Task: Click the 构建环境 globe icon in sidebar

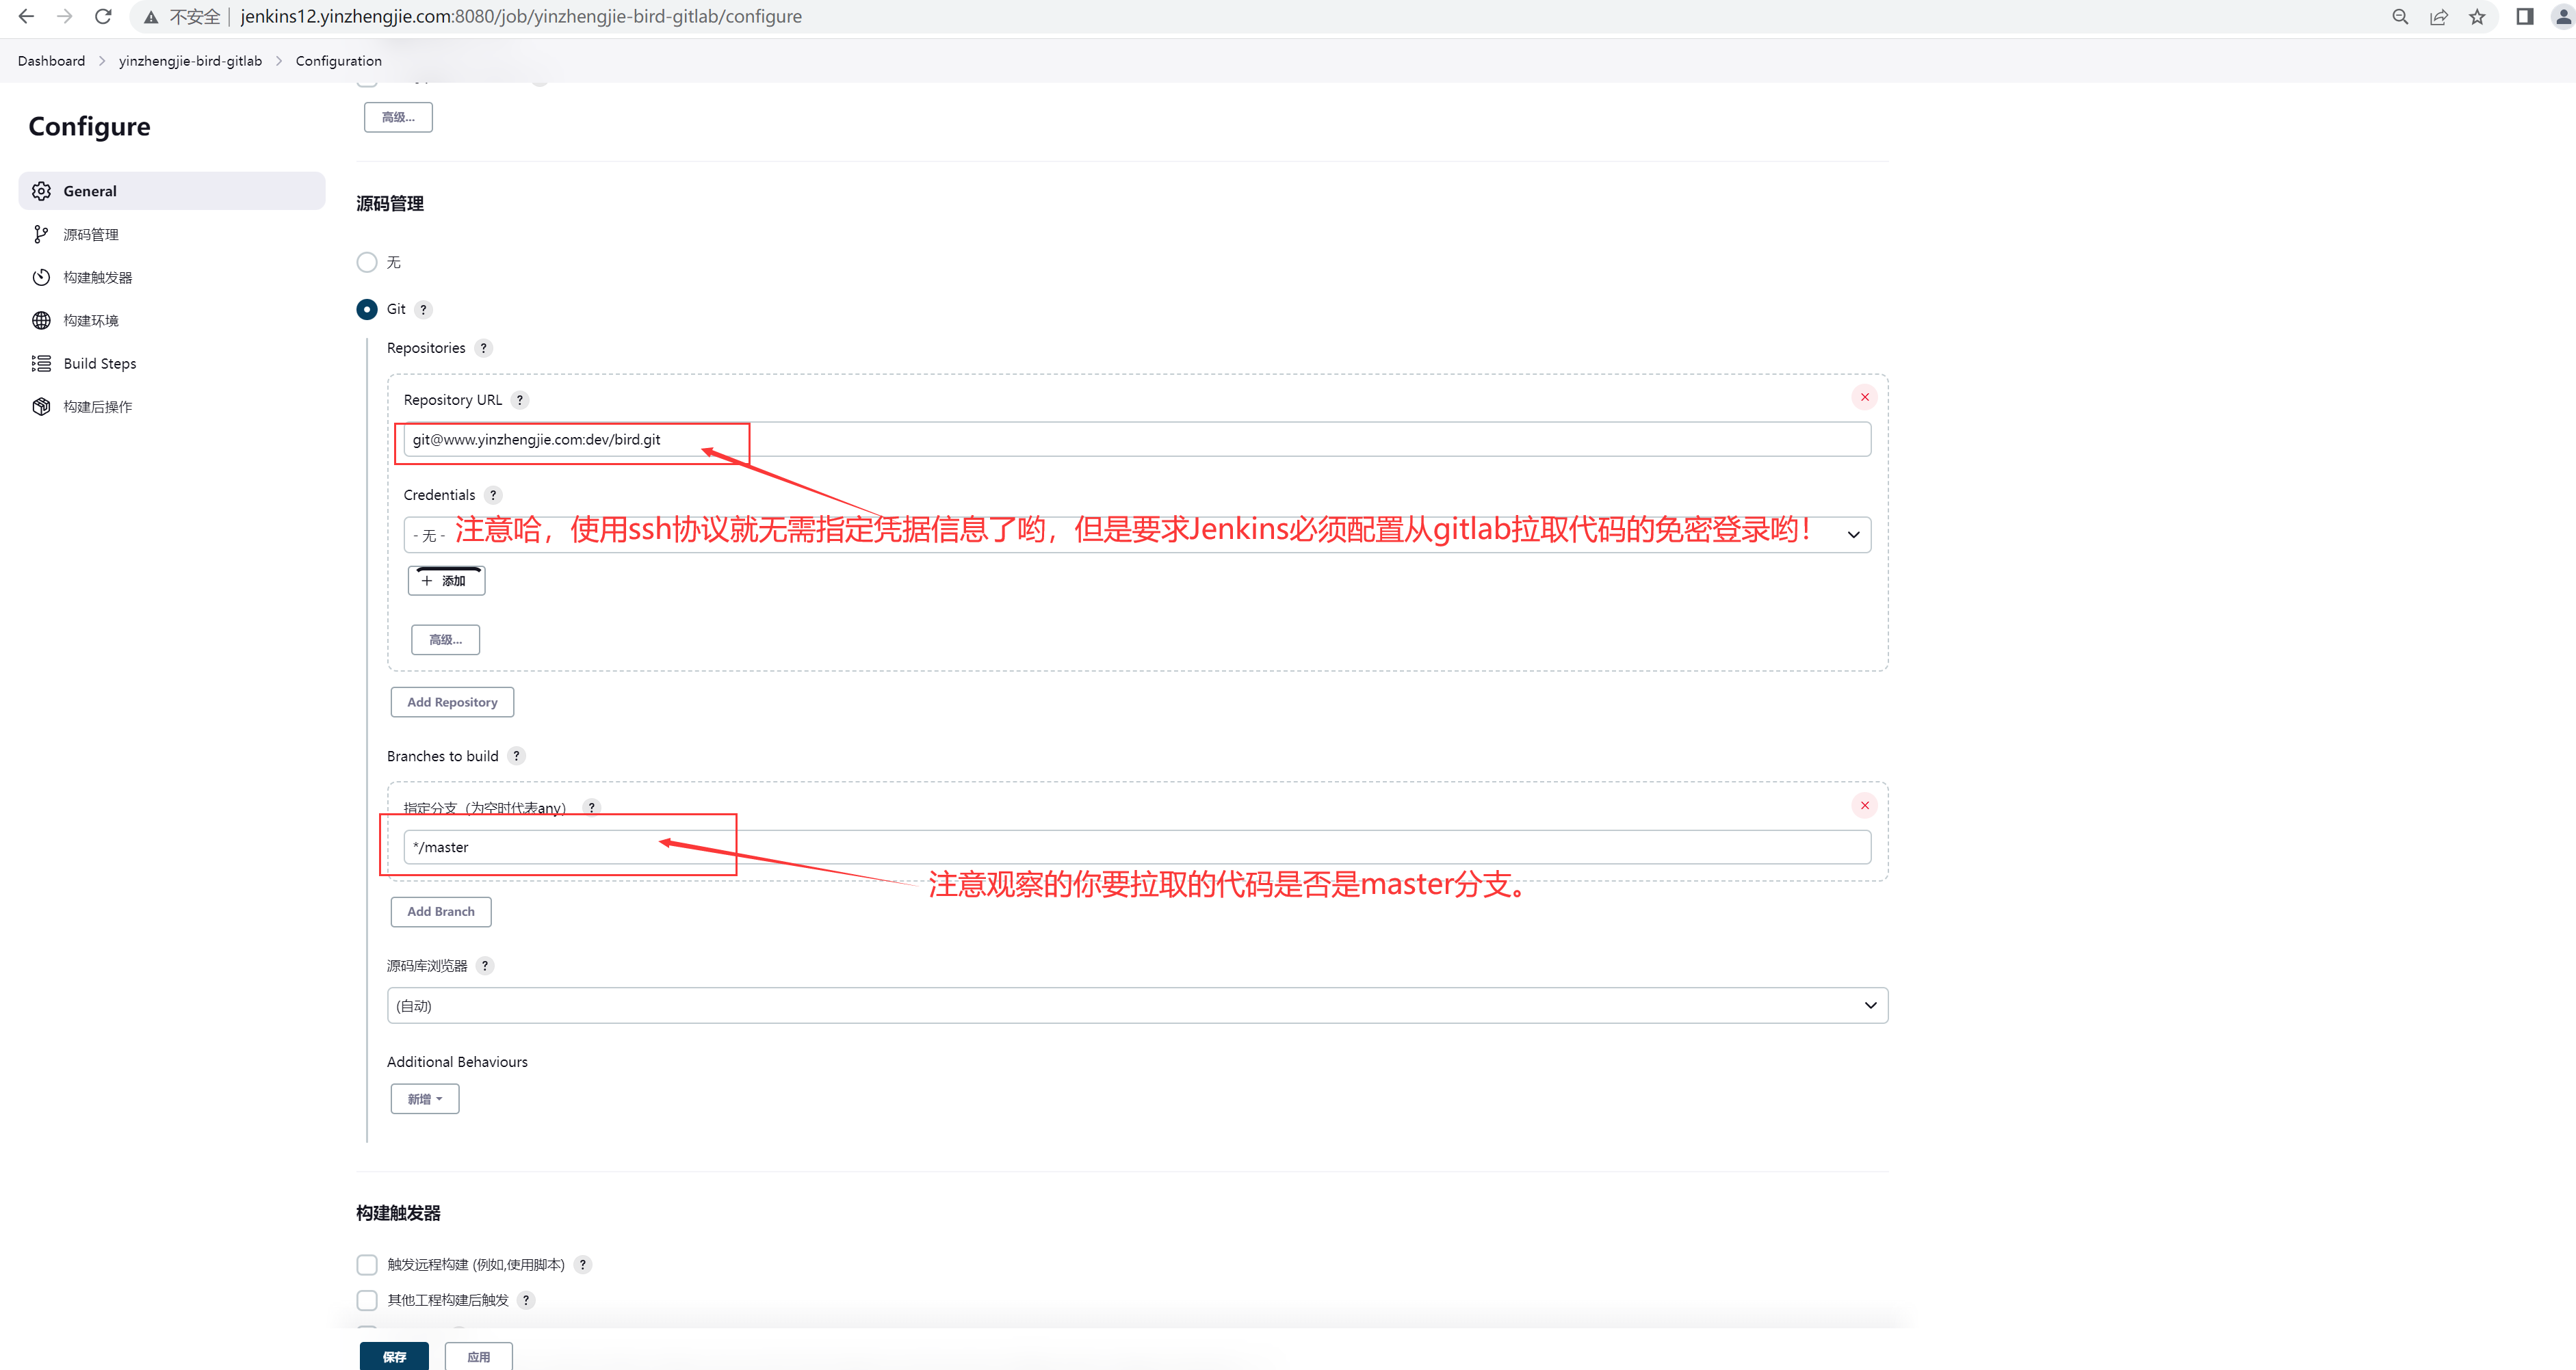Action: coord(41,320)
